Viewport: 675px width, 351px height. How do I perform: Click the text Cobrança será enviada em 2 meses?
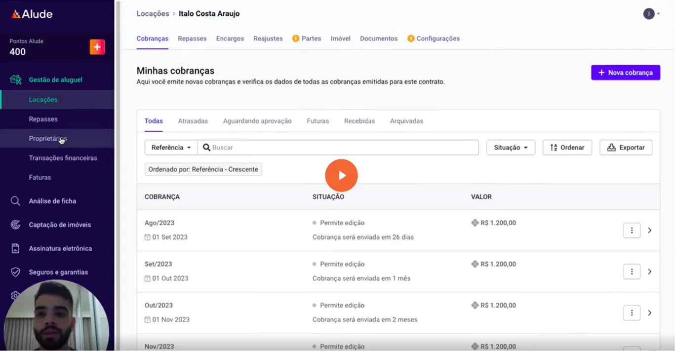pos(365,320)
